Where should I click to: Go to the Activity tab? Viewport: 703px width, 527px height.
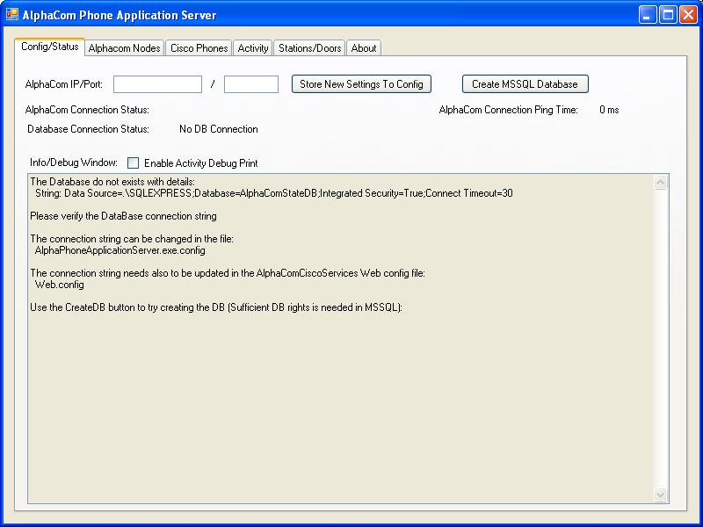pos(253,48)
